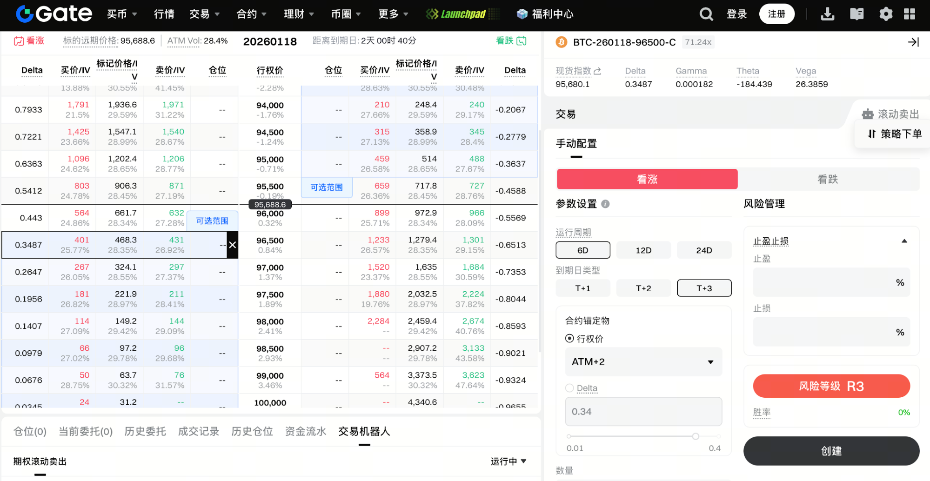The image size is (930, 481).
Task: Click the parameter settings info icon
Action: pyautogui.click(x=605, y=204)
